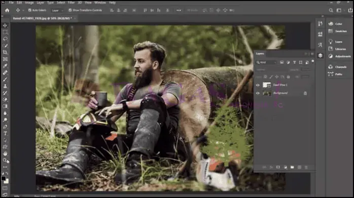Open the Kind filter dropdown in Layers
This screenshot has width=354, height=198.
tap(266, 63)
